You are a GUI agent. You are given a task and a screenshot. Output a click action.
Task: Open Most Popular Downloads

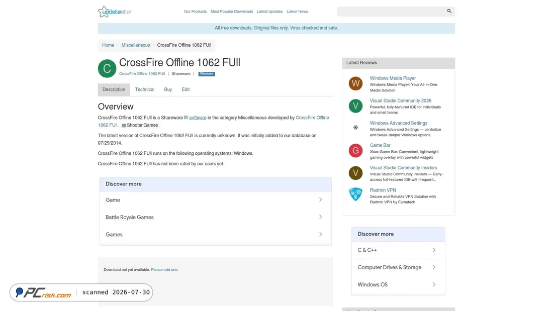pos(232,12)
